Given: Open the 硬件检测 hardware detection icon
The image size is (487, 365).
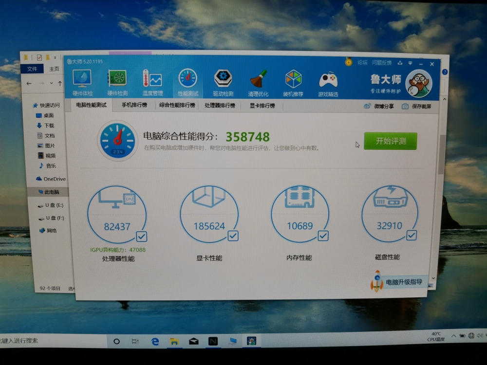Looking at the screenshot, I should pos(117,82).
